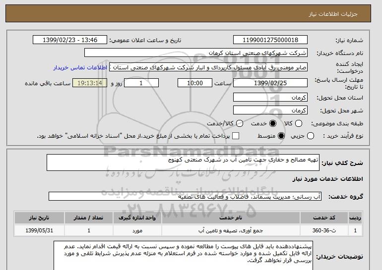This screenshot has width=382, height=270.
Task: Click service code ث-36-360 cell
Action: tap(324, 230)
